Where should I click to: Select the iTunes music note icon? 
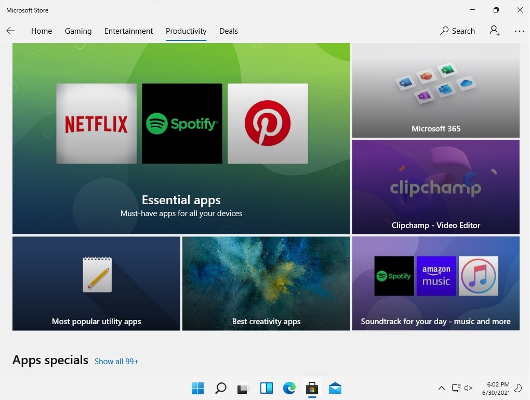[x=478, y=276]
